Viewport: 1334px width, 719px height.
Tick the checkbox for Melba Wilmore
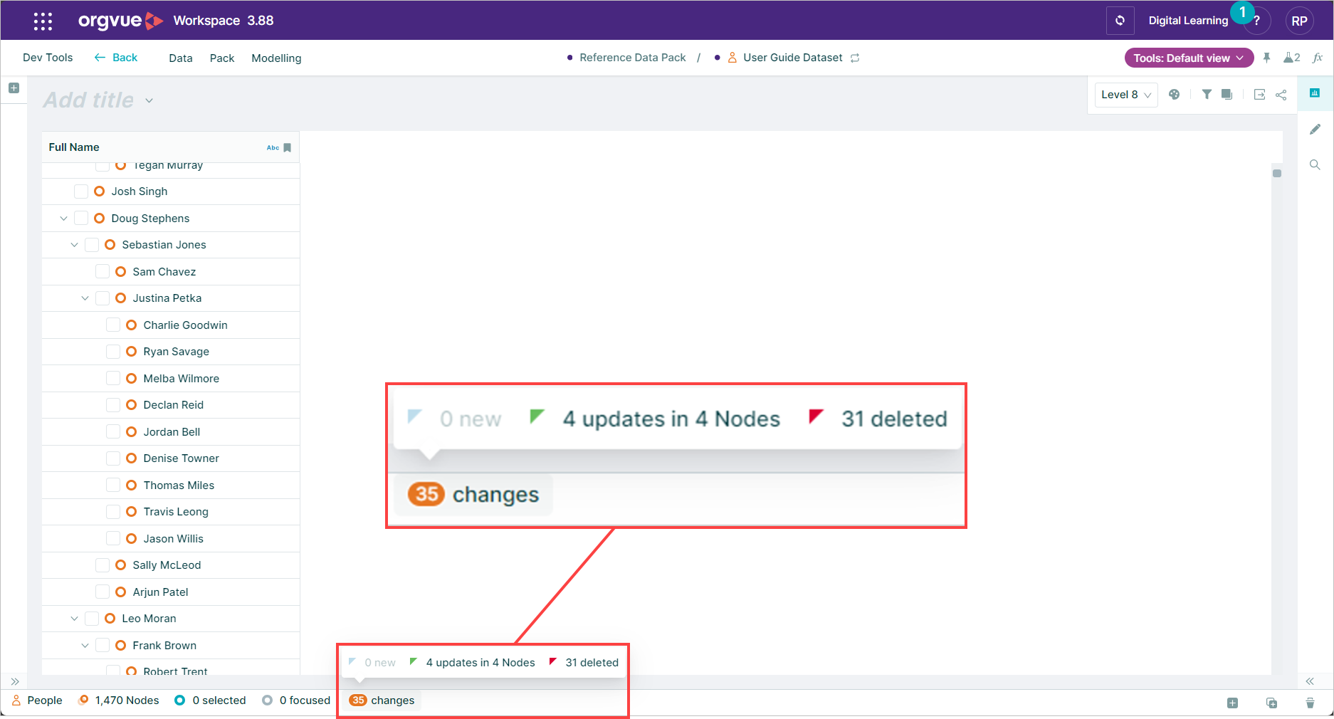113,379
